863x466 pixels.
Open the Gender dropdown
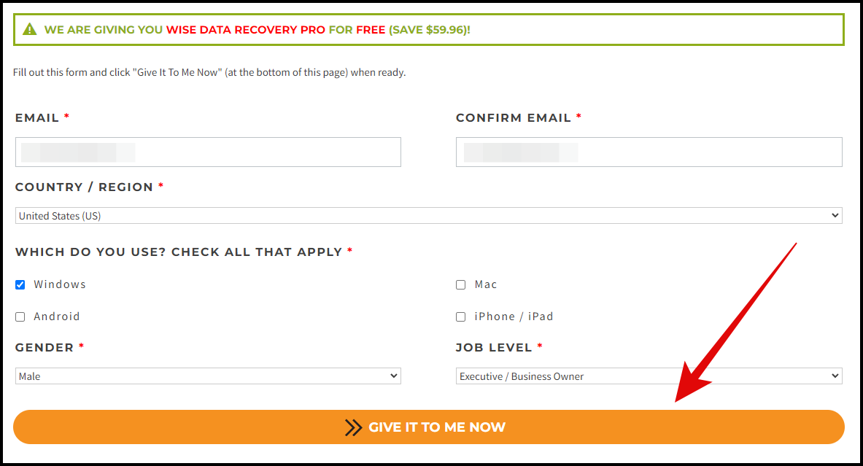(x=208, y=376)
